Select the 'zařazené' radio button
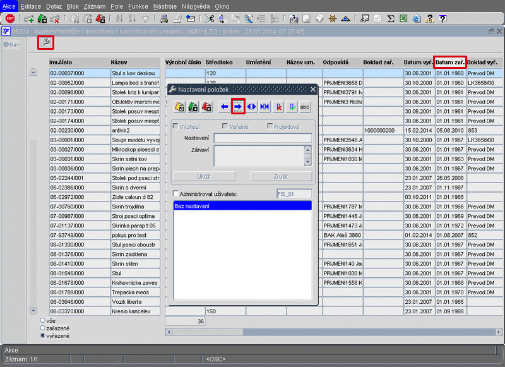 (43, 328)
